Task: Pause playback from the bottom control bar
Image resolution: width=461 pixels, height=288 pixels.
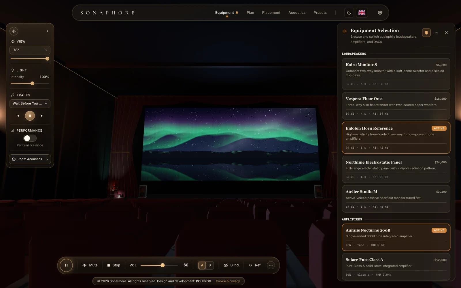Action: click(66, 265)
